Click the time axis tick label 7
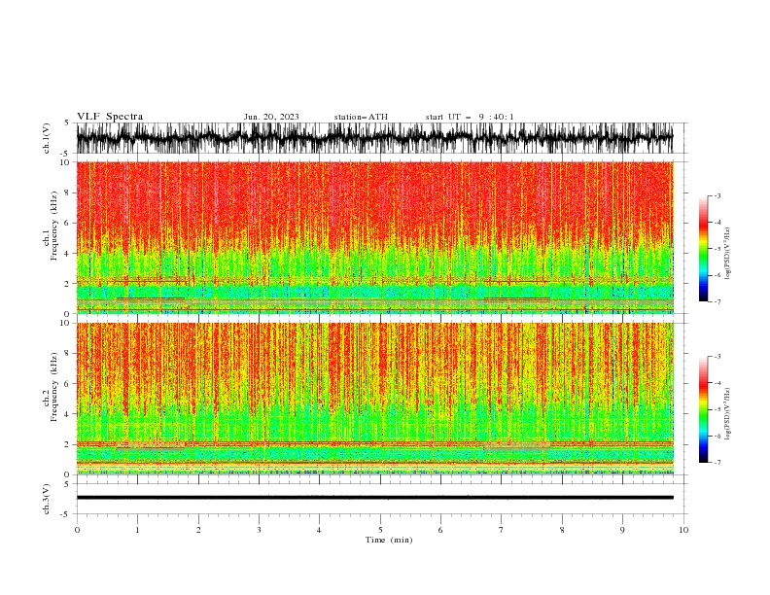 [x=502, y=530]
